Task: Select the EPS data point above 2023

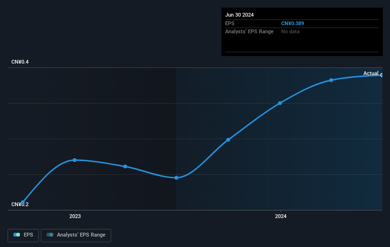Action: 75,160
